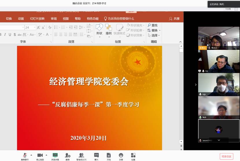
Task: Open meeting settings icon
Action: pos(133,155)
